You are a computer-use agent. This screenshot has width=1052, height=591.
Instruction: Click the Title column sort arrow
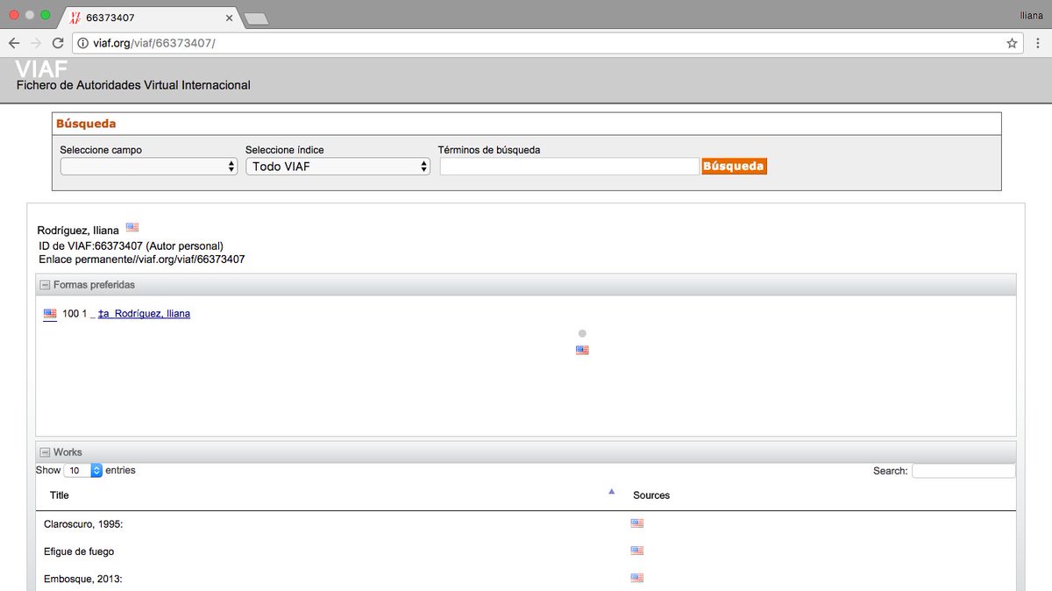coord(612,492)
